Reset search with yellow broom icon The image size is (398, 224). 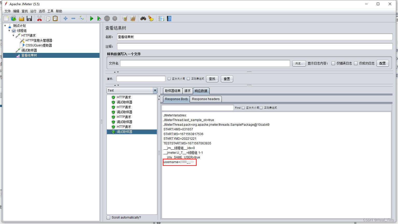click(x=151, y=18)
